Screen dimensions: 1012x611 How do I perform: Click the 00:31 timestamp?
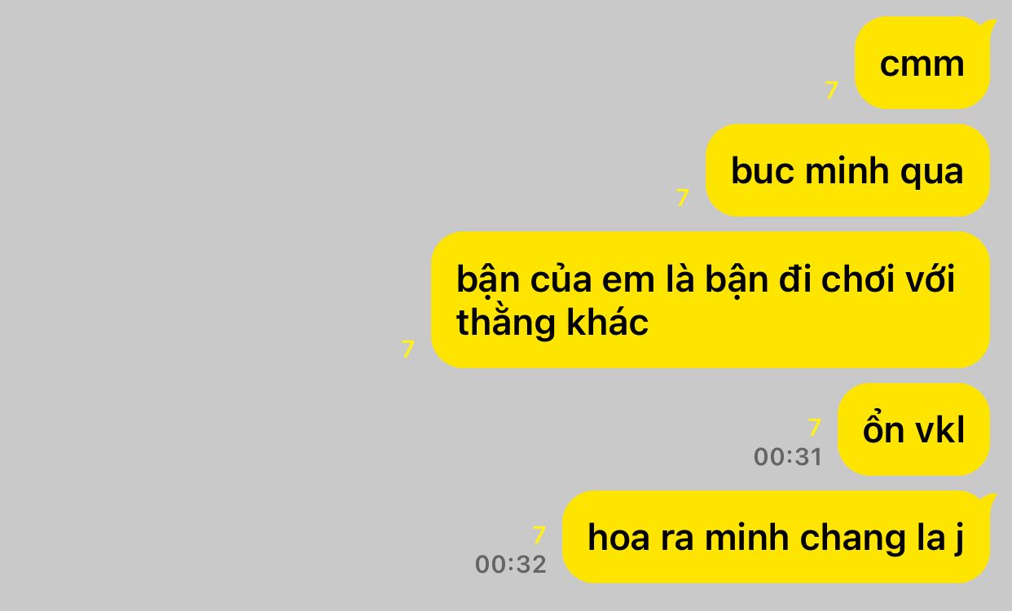(x=788, y=457)
